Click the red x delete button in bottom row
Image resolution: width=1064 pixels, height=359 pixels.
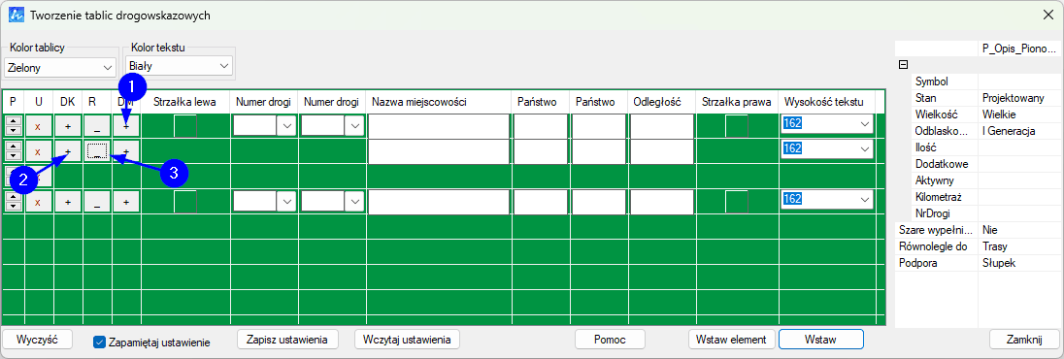pos(38,202)
